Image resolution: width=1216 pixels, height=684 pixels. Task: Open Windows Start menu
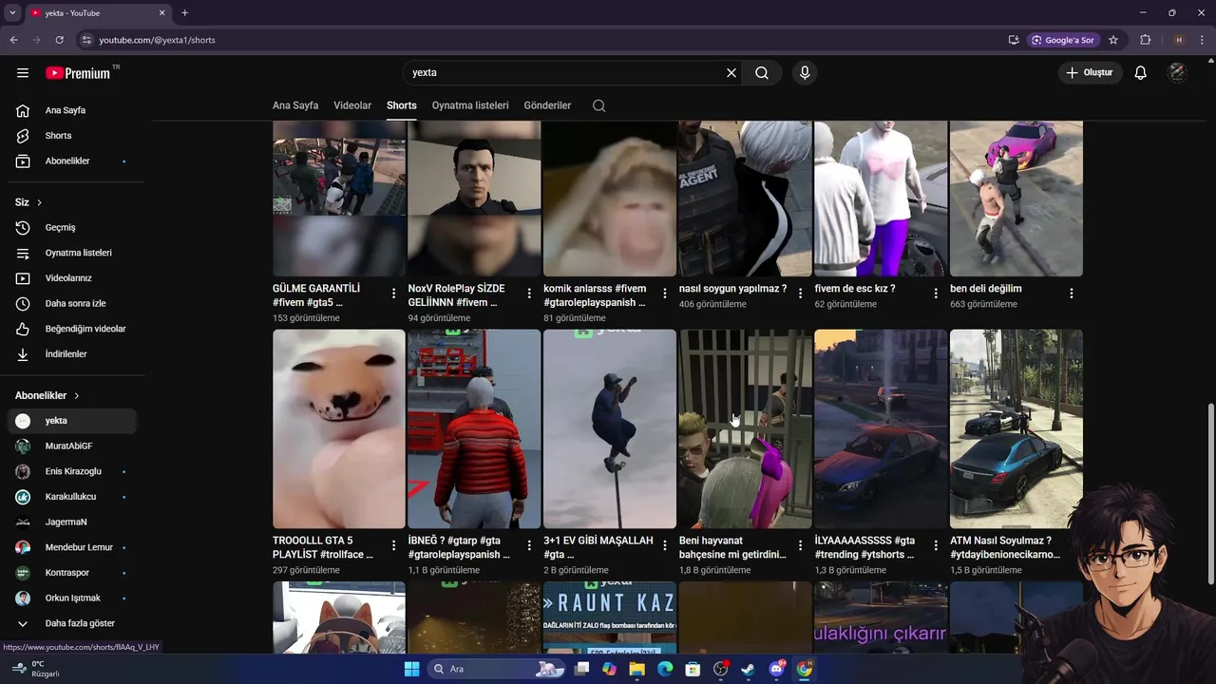411,669
